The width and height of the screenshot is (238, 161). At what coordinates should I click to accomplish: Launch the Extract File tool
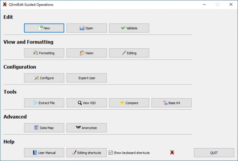coord(44,103)
